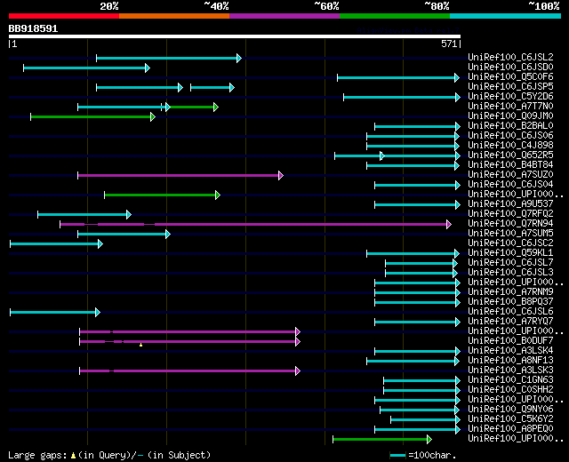569x462 pixels.
Task: Open the UniRef100_C6JSL3 hit label
Action: (510, 273)
